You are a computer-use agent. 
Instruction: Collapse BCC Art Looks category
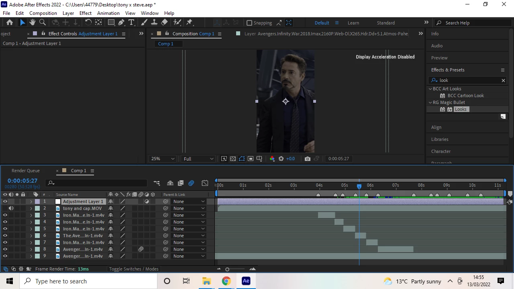[x=430, y=89]
